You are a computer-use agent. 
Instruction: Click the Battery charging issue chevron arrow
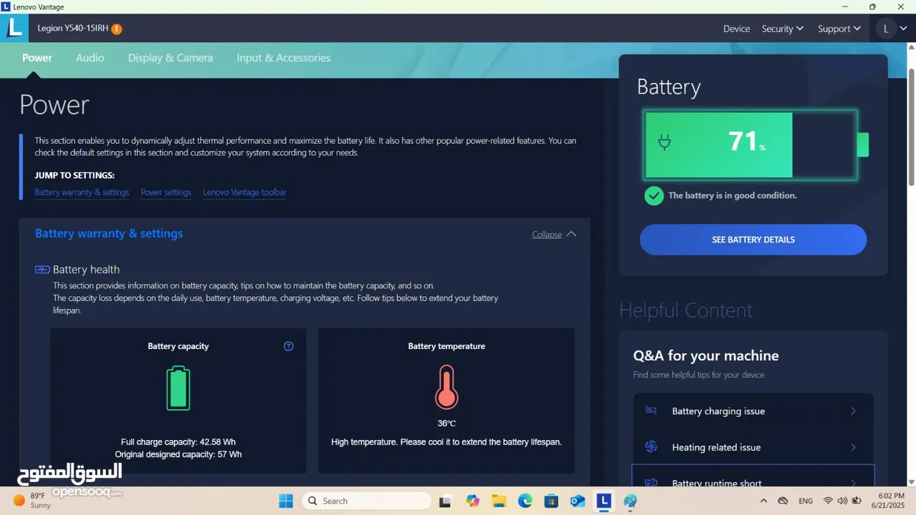click(x=853, y=411)
